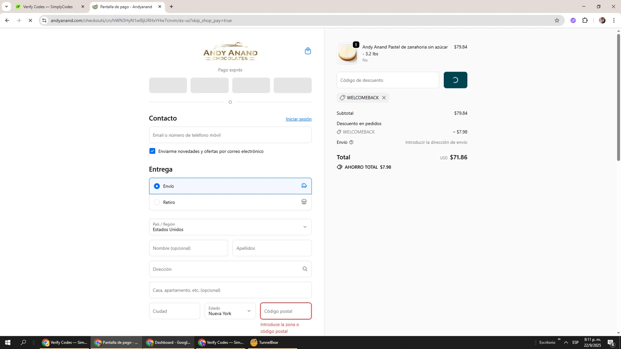This screenshot has width=621, height=349.
Task: Open Windows taskbar search
Action: coord(24,342)
